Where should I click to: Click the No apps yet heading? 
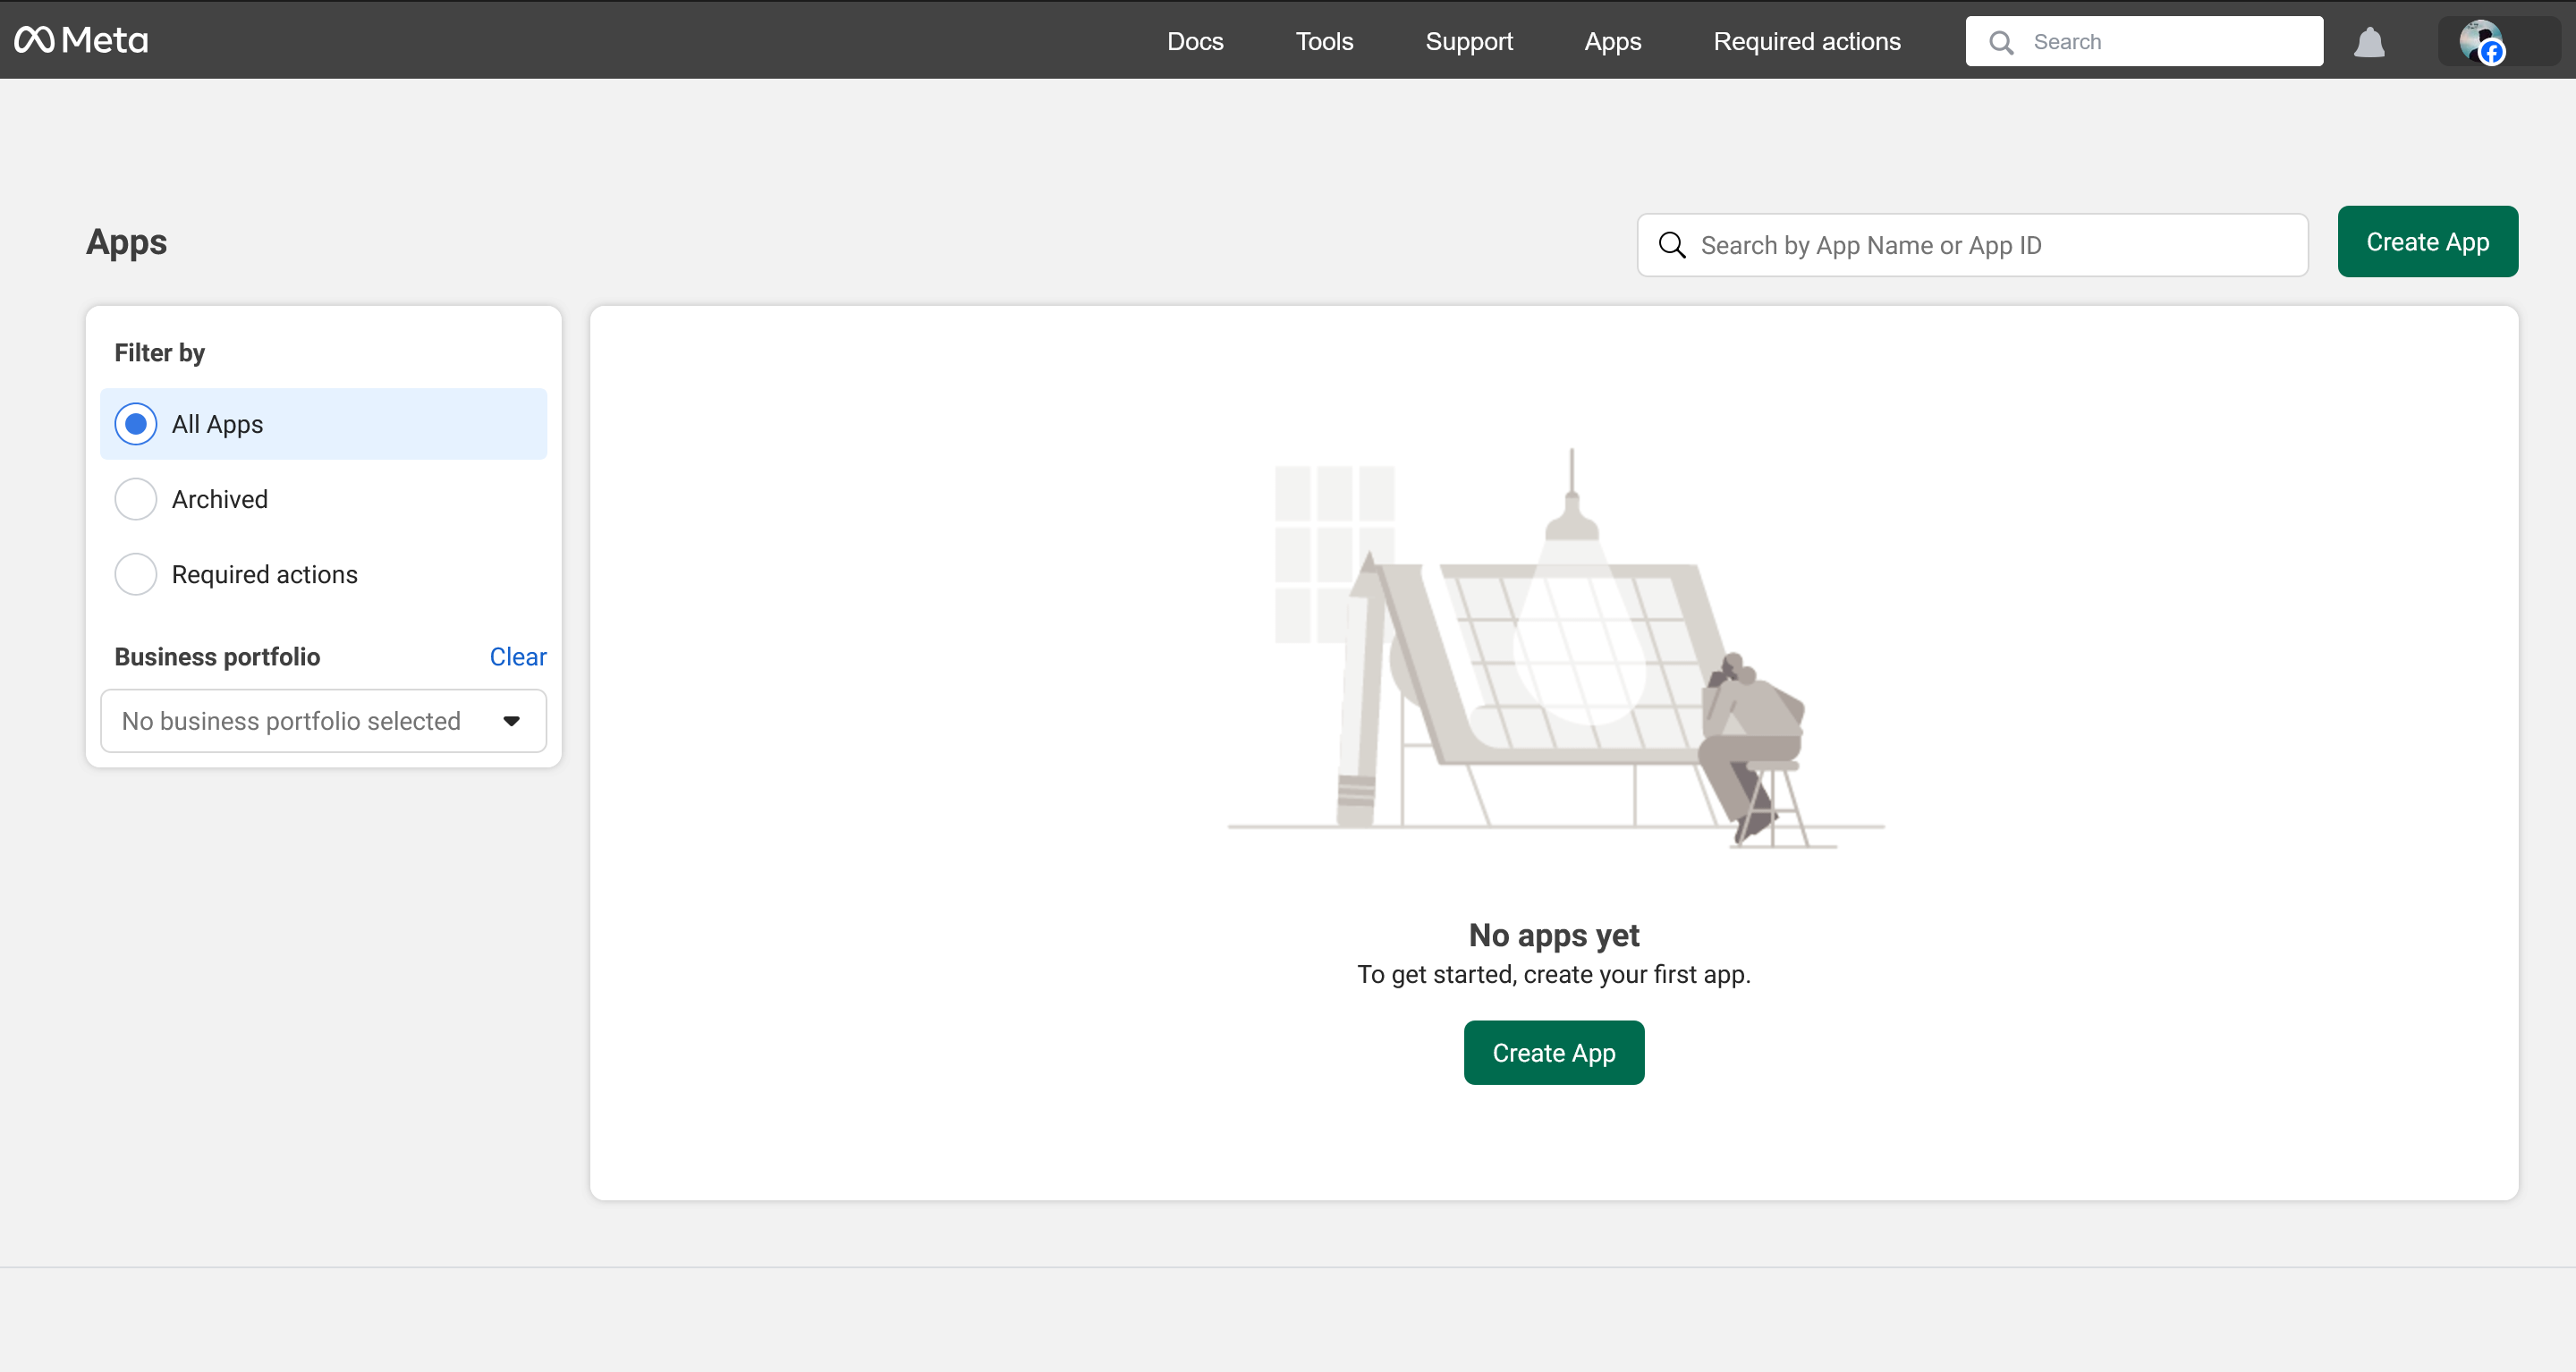[x=1553, y=935]
